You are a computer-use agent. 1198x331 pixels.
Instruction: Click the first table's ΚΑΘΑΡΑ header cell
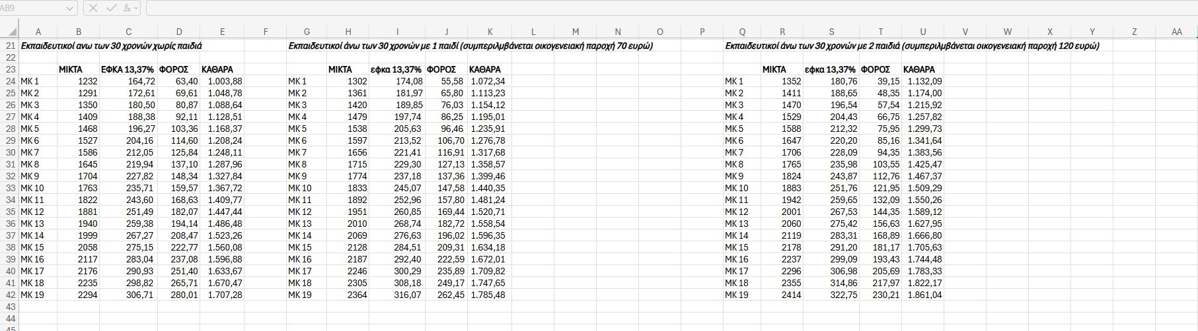click(x=222, y=69)
